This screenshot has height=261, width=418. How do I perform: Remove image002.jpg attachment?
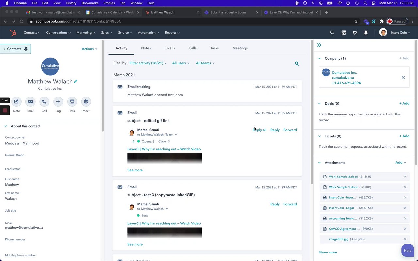(405, 239)
